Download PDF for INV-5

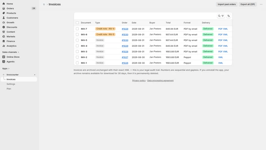pos(220,40)
